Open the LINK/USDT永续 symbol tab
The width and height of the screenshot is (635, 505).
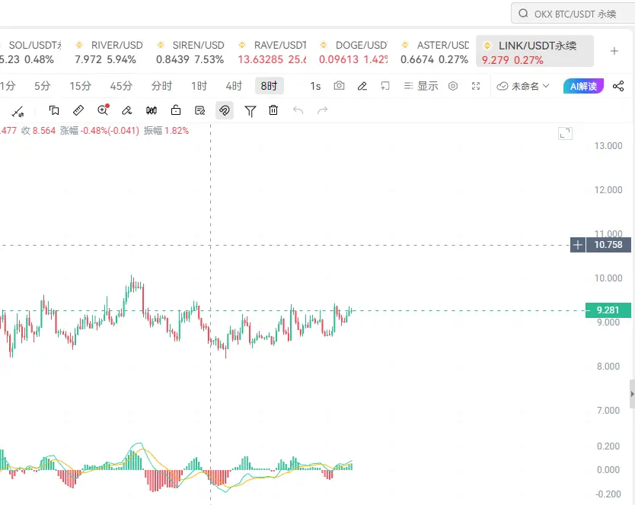(534, 51)
